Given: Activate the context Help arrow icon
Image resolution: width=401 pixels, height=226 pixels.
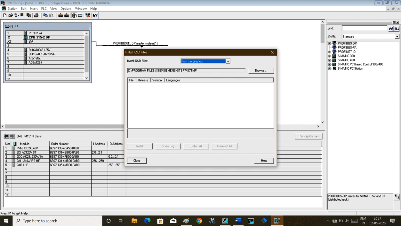Looking at the screenshot, I should pyautogui.click(x=95, y=15).
